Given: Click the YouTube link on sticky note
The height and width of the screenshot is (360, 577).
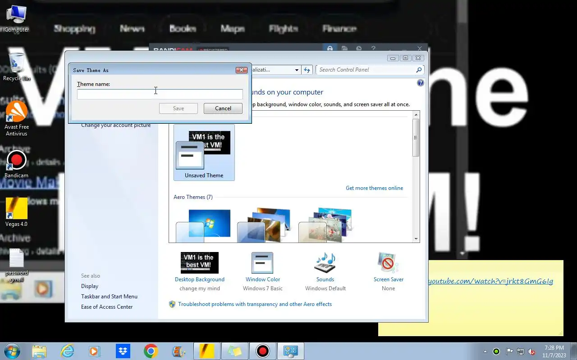Looking at the screenshot, I should (x=490, y=281).
